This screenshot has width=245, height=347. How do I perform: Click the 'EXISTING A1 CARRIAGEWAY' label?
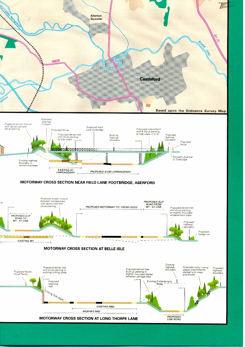65,171
